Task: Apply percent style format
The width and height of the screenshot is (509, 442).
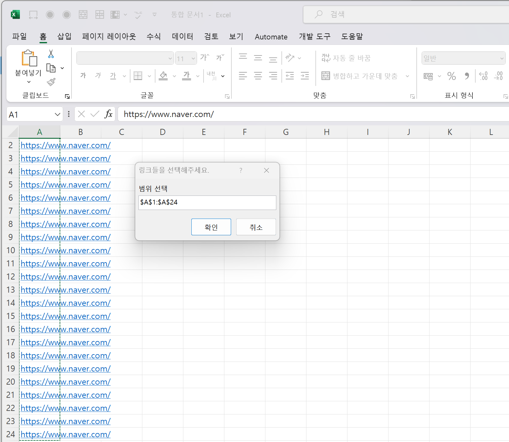Action: click(x=452, y=76)
